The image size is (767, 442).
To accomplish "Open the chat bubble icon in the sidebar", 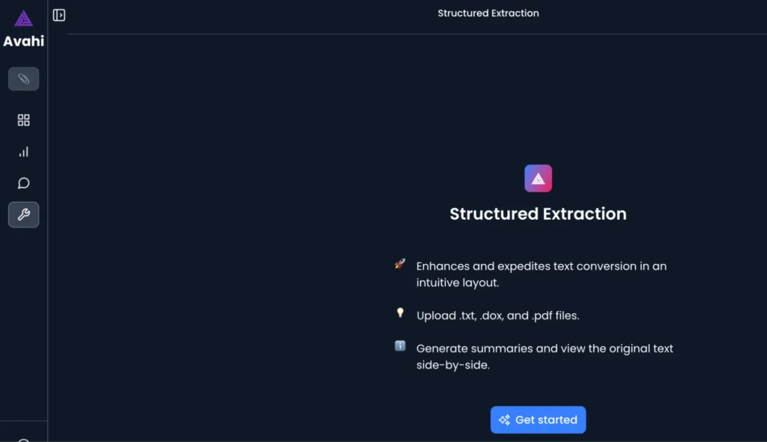I will (23, 183).
